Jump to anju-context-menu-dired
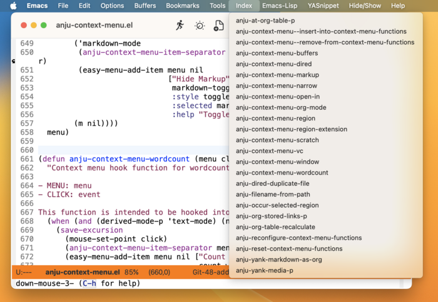 coord(326,64)
